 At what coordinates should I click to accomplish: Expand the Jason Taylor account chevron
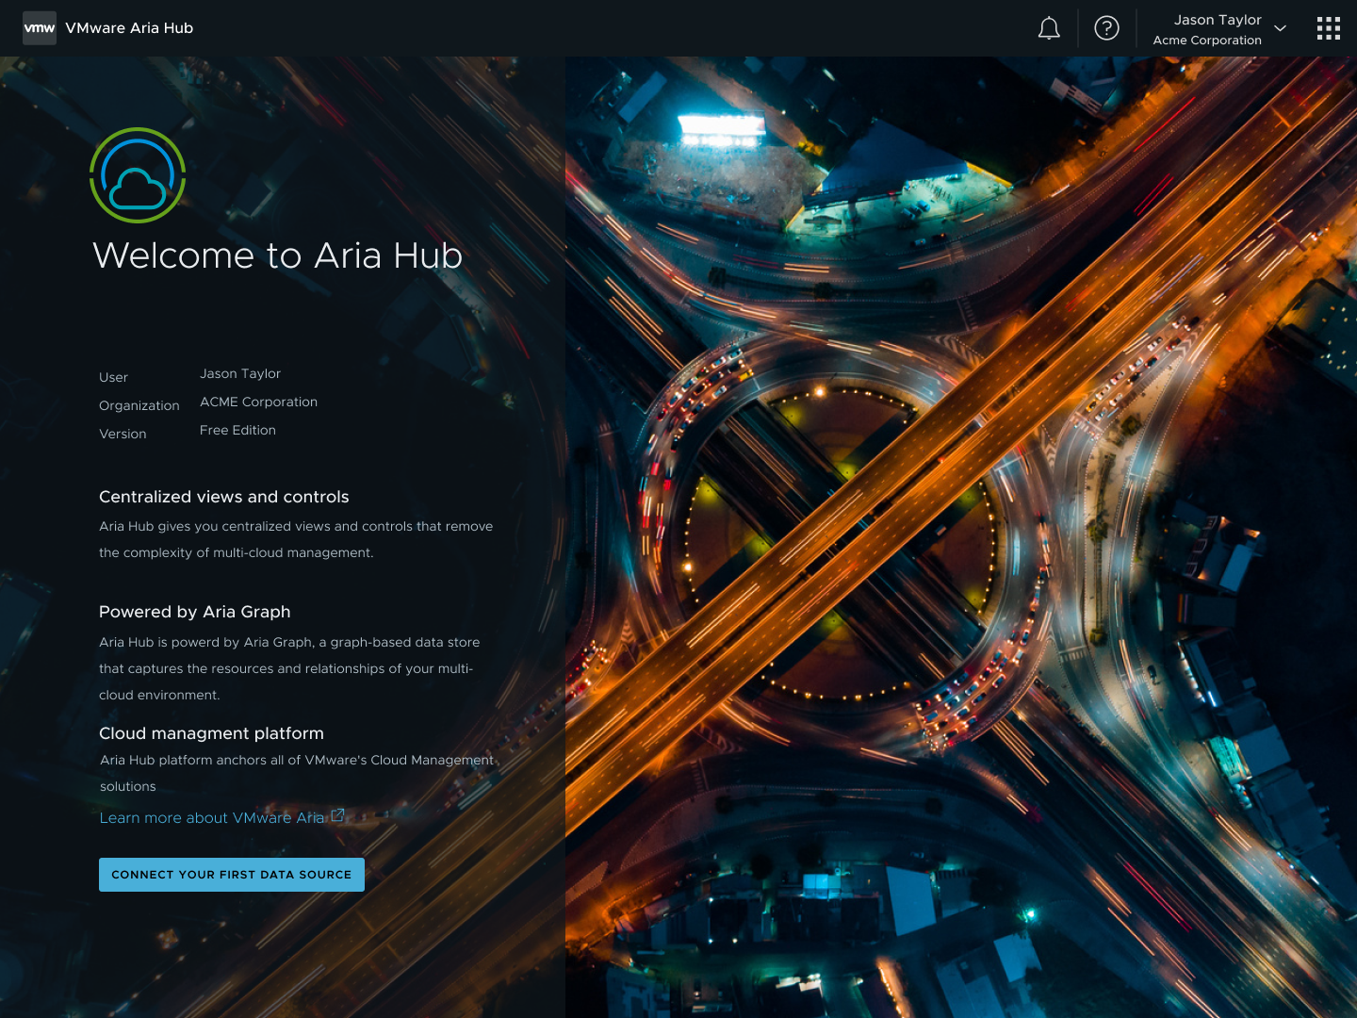tap(1280, 28)
